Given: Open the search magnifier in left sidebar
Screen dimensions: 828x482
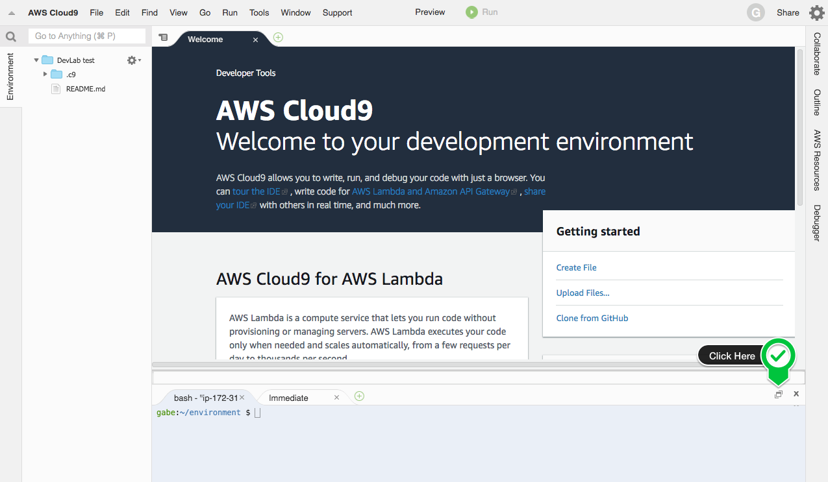Looking at the screenshot, I should pos(11,37).
